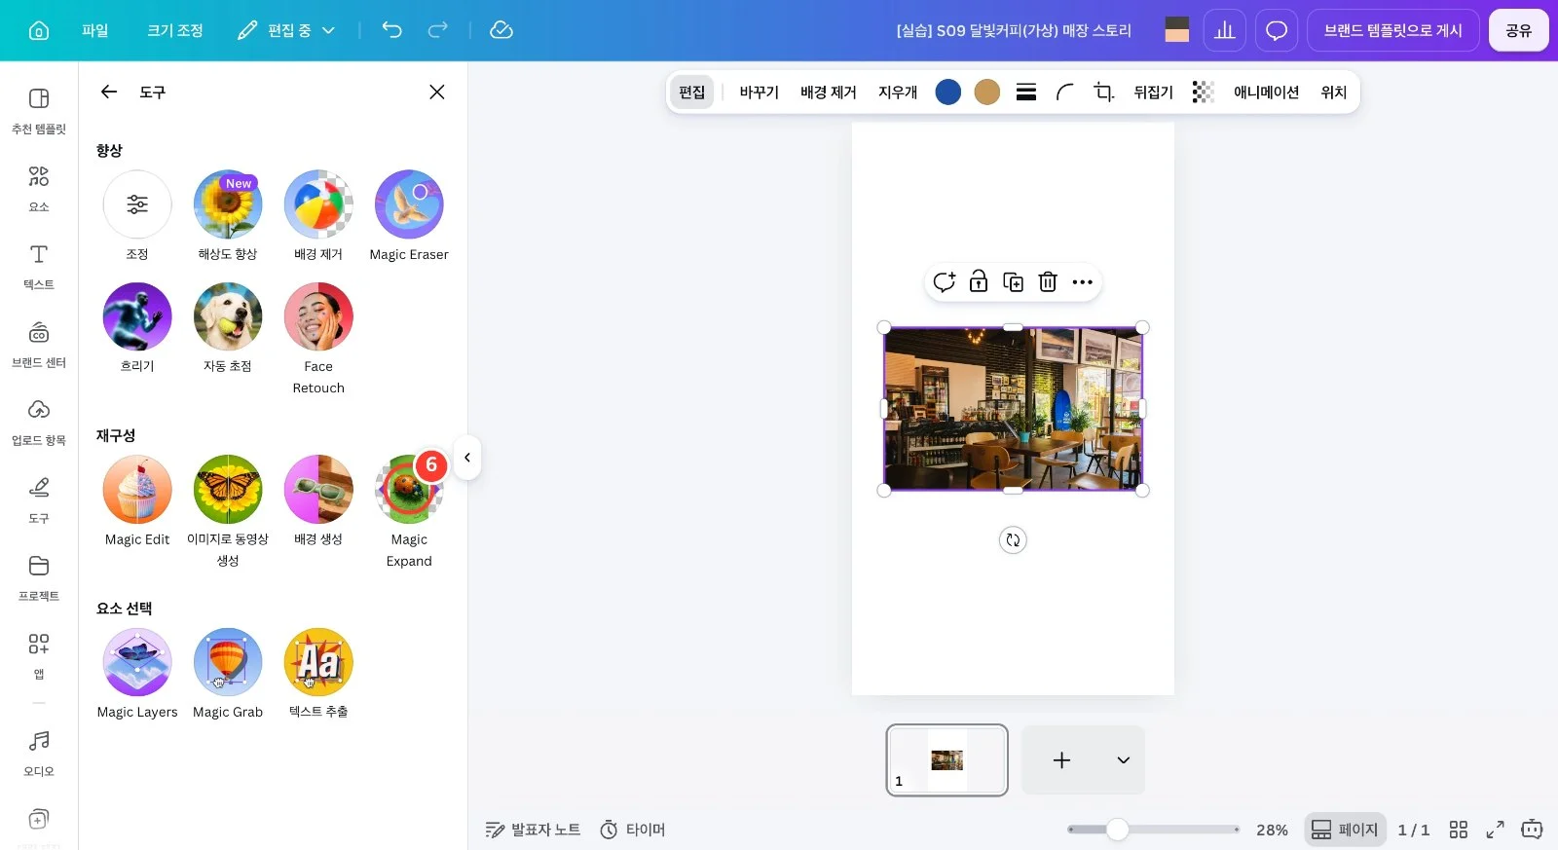The height and width of the screenshot is (850, 1558).
Task: Open the 조정 adjustments tool
Action: click(x=137, y=204)
